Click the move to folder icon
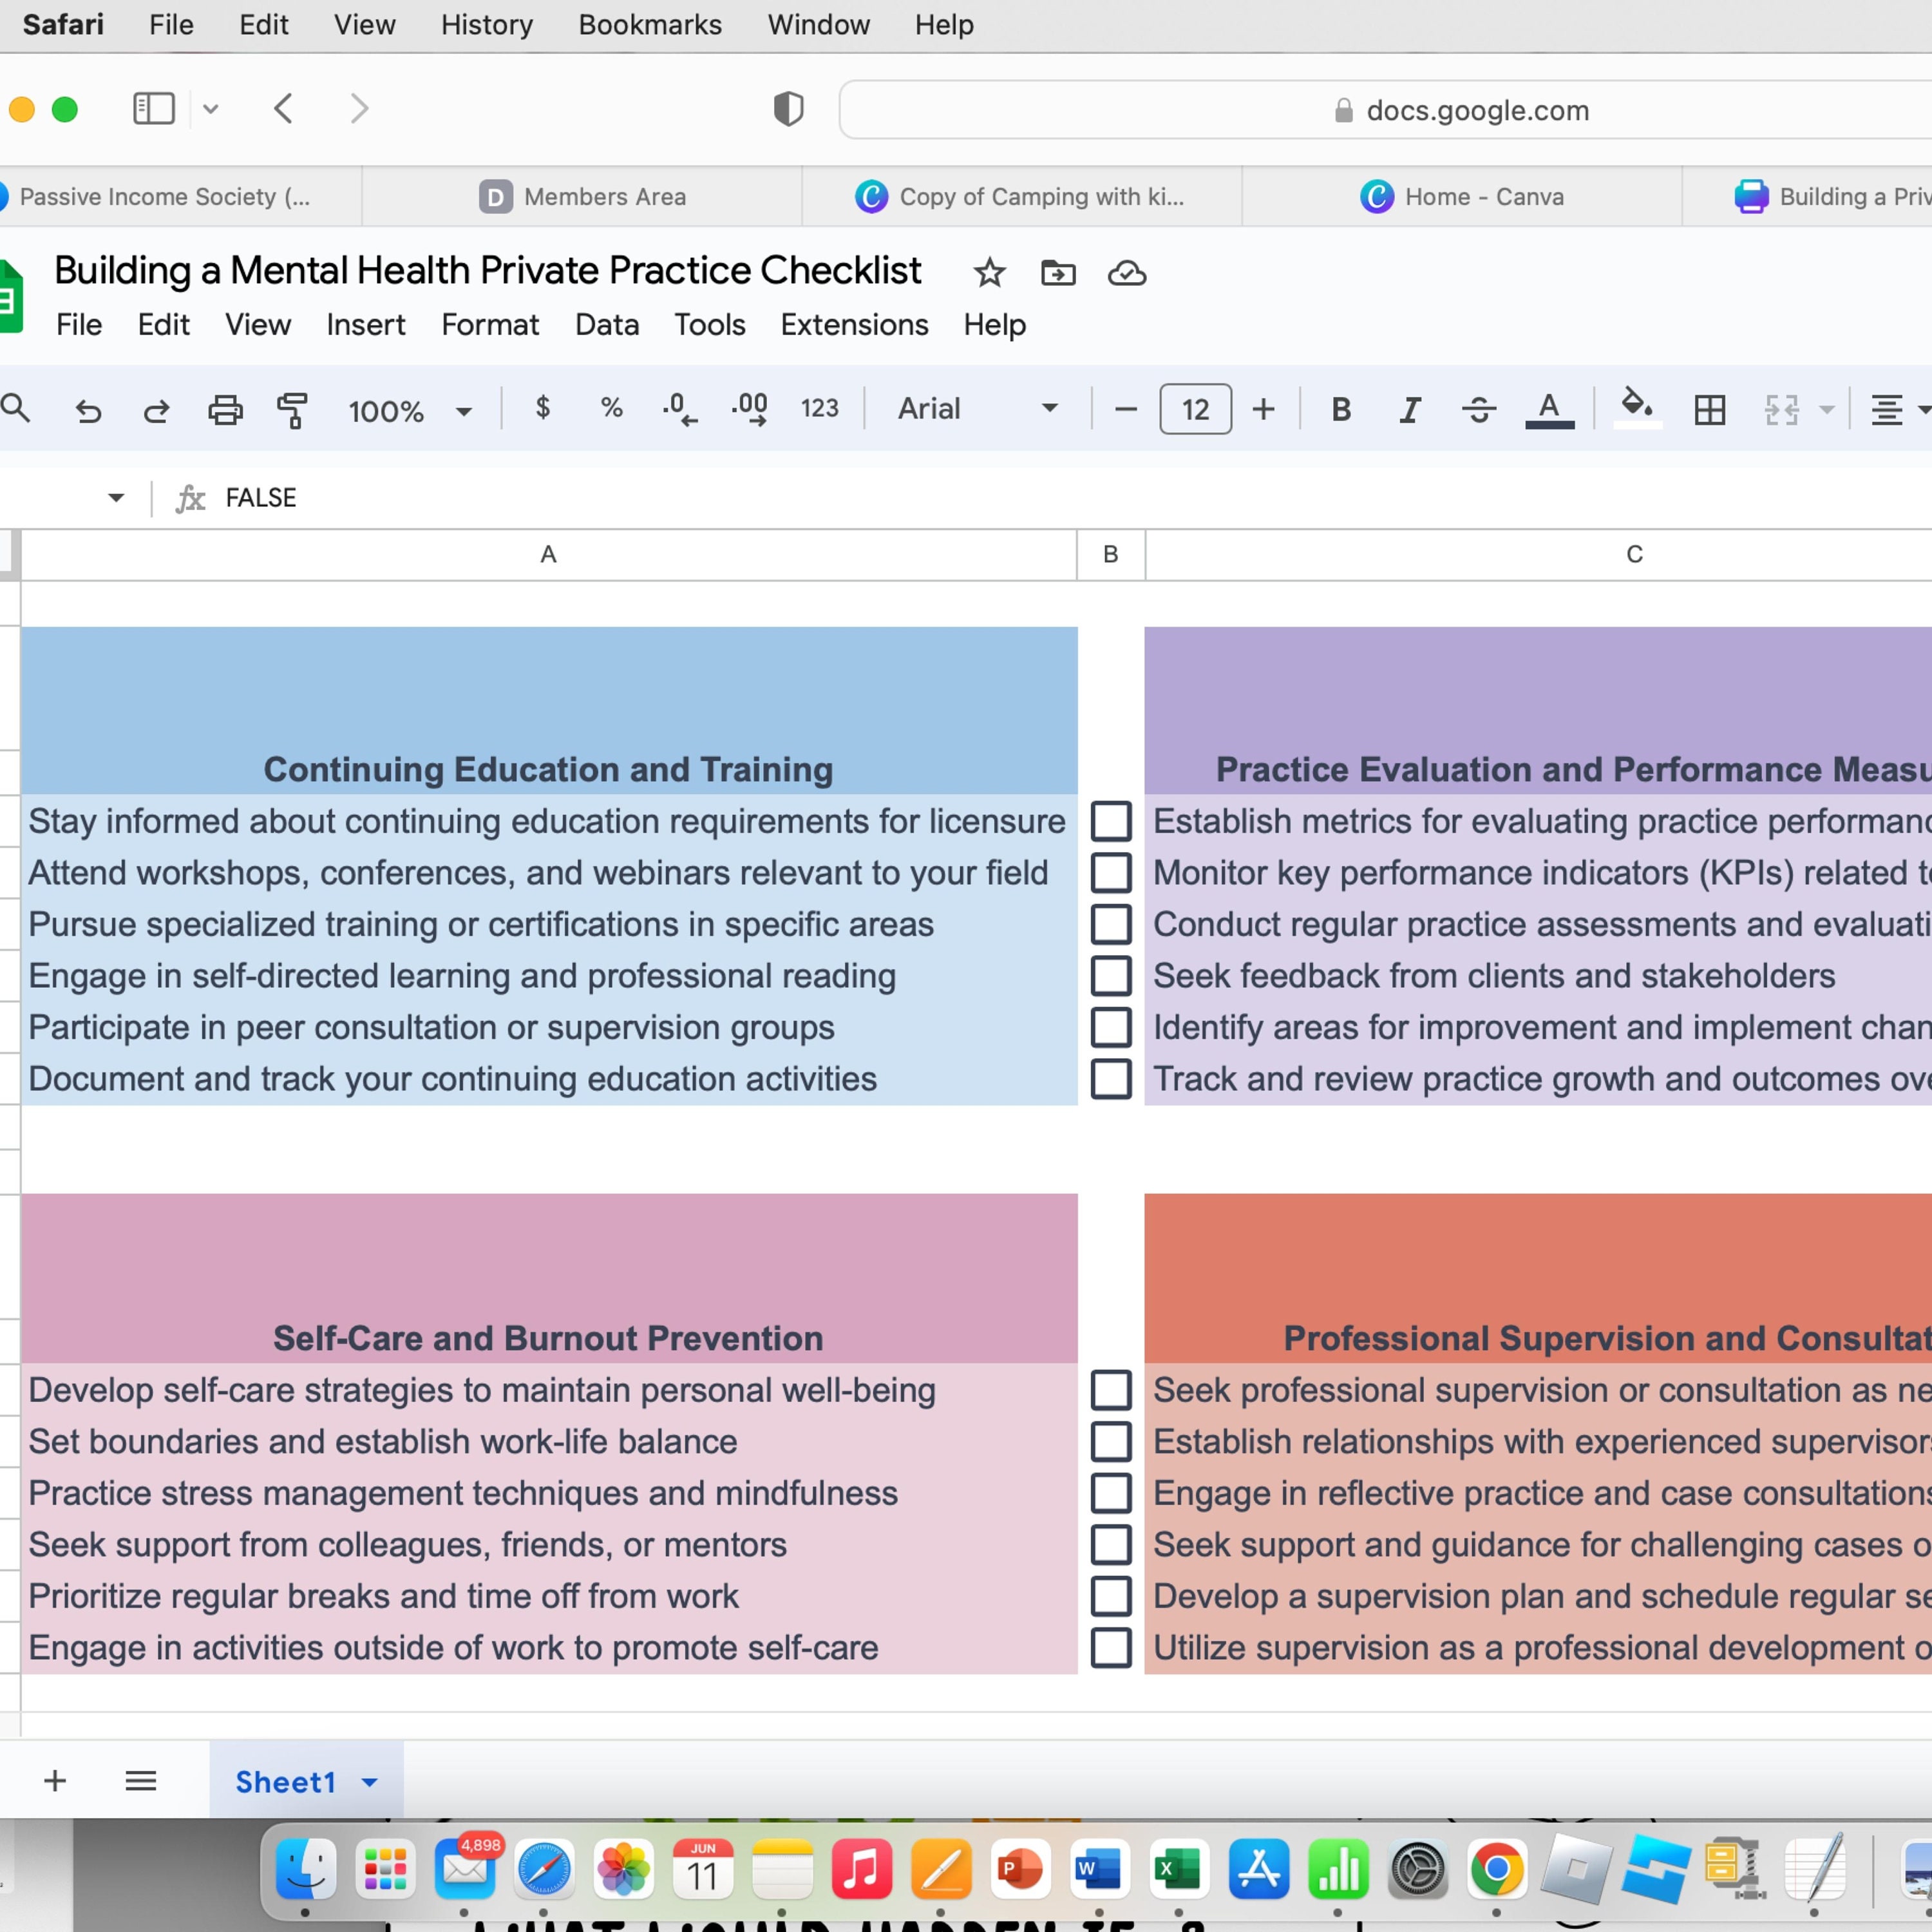1932x1932 pixels. [1058, 272]
